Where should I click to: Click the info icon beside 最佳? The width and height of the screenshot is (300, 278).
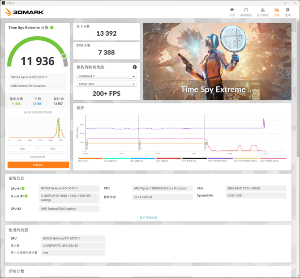pyautogui.click(x=62, y=99)
